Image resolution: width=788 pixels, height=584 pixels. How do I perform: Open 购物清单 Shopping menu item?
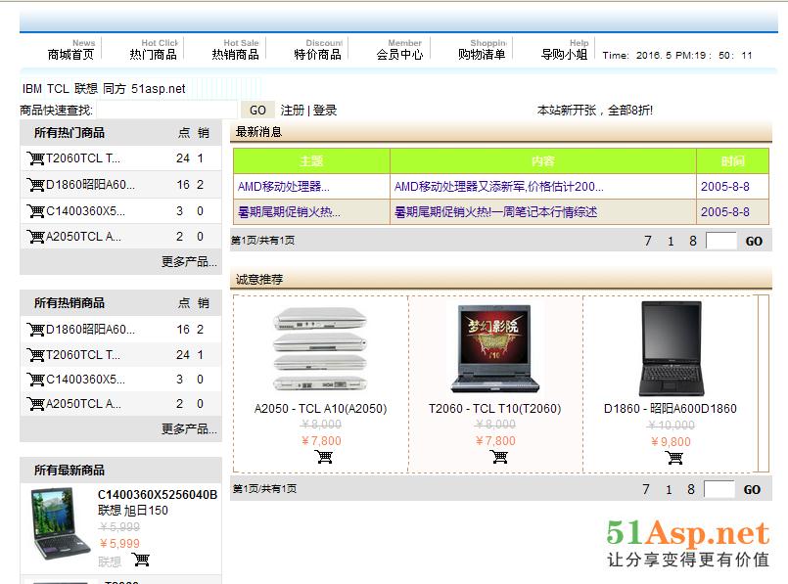482,50
